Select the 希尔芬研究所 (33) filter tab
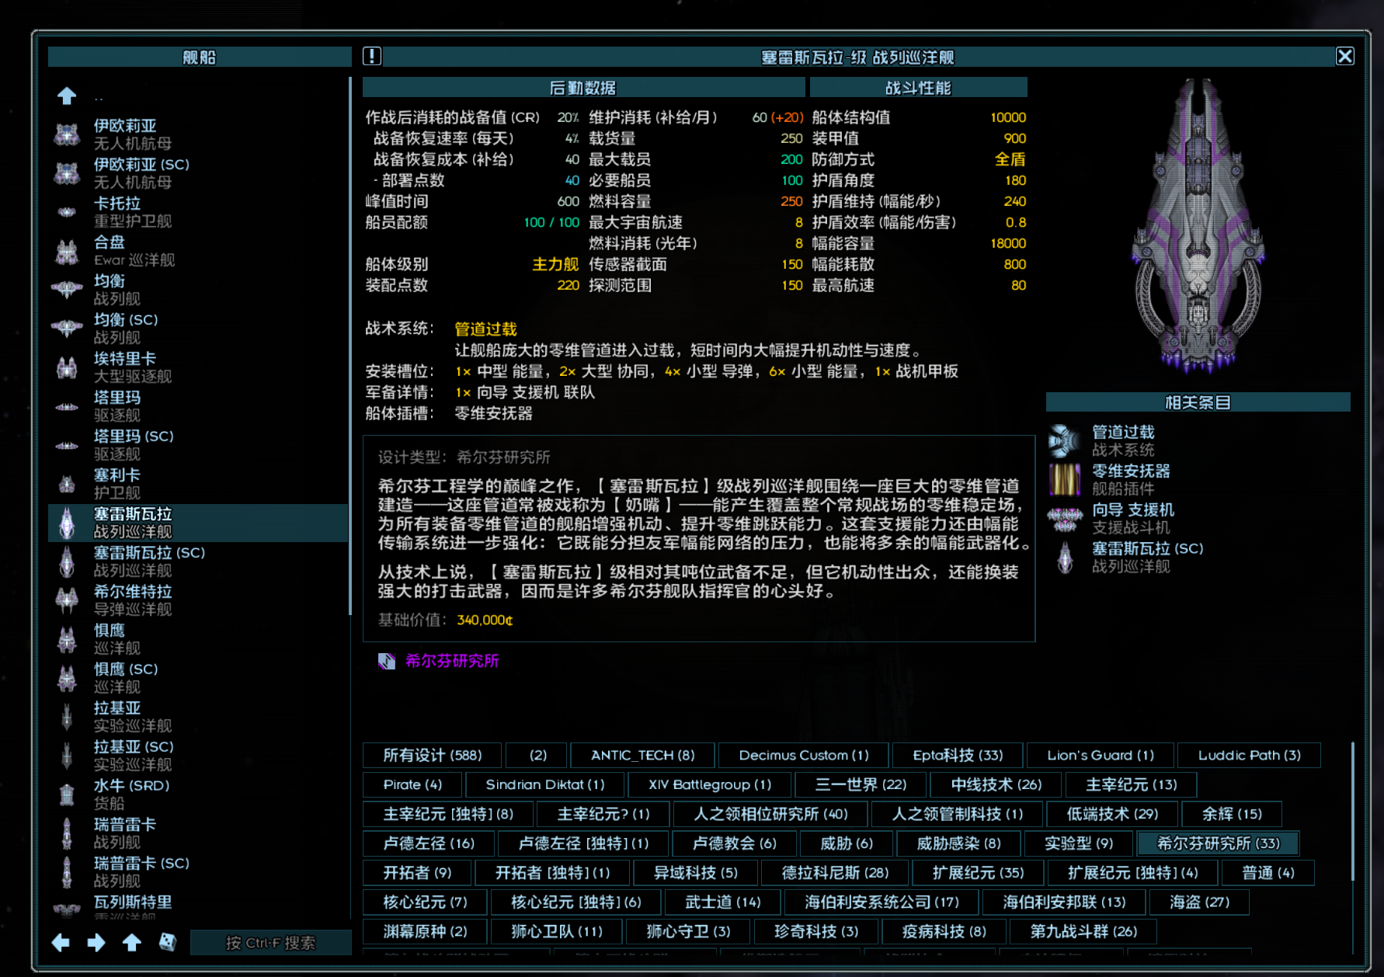 point(1218,843)
